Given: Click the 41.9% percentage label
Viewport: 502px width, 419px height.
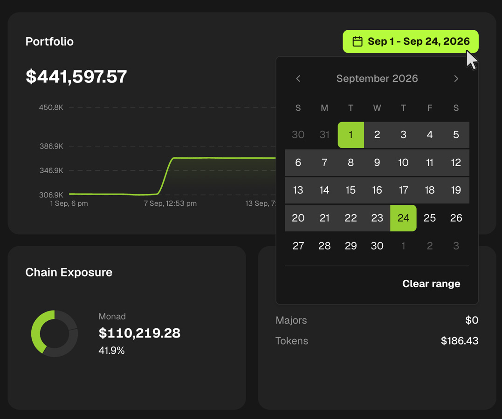Looking at the screenshot, I should (111, 351).
